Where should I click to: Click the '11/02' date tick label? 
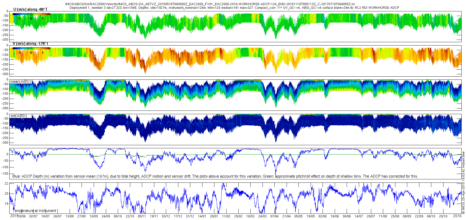coord(226,216)
